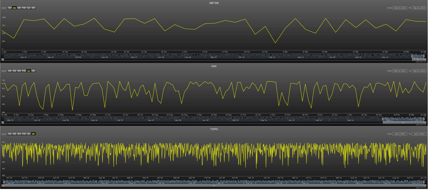Edit DAX To date Mar 31, 2014

419,71
